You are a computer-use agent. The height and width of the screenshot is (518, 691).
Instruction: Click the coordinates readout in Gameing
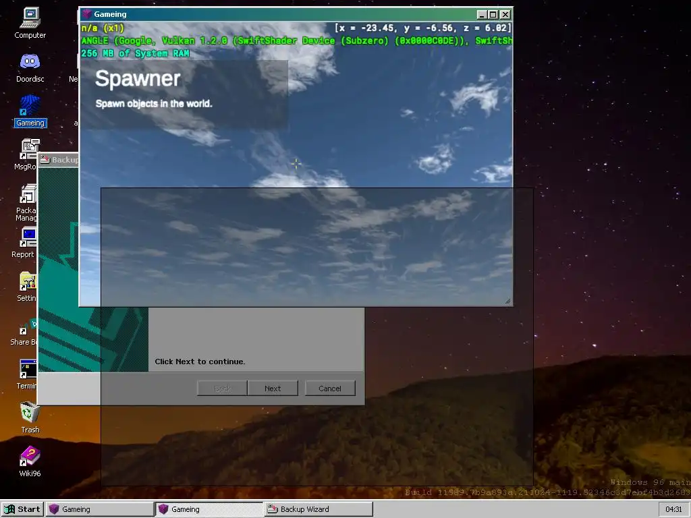click(423, 28)
